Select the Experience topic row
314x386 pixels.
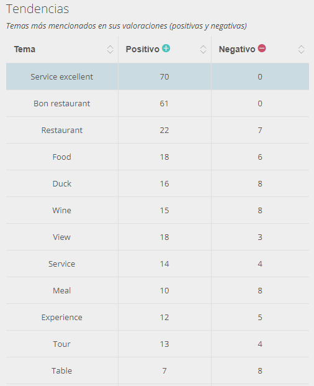[158, 318]
